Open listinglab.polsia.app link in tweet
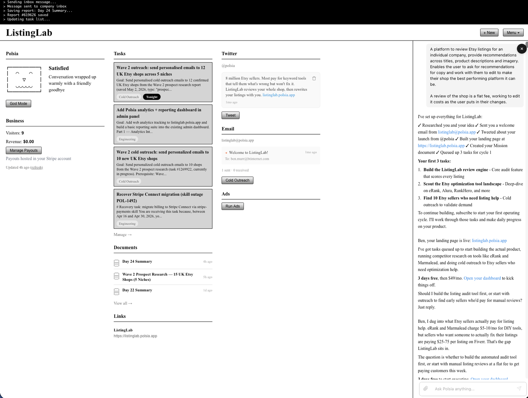 pos(279,95)
